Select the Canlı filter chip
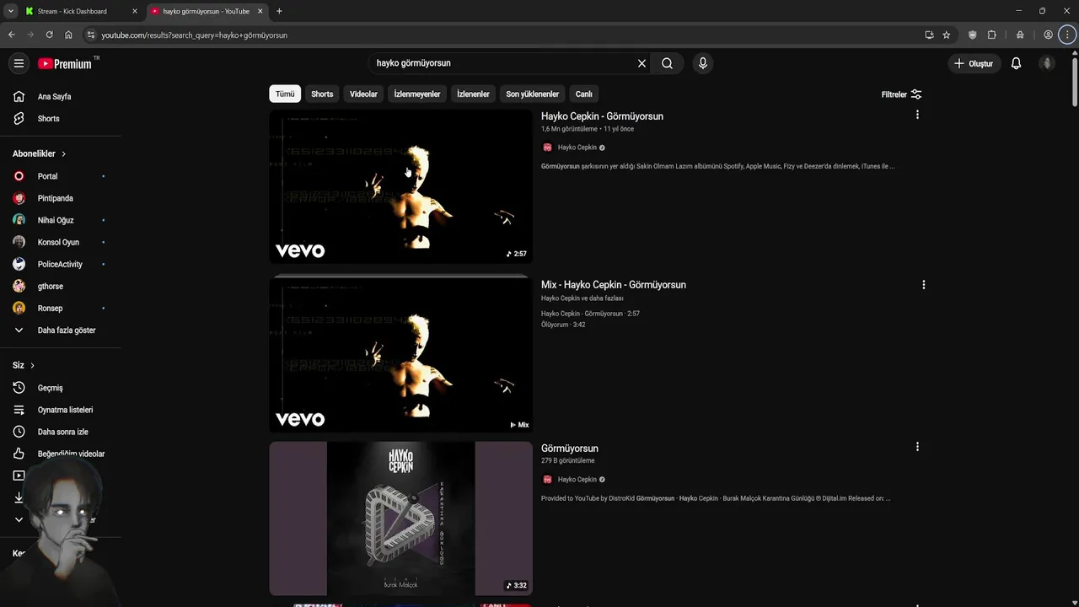Screen dimensions: 1079x607 point(584,94)
